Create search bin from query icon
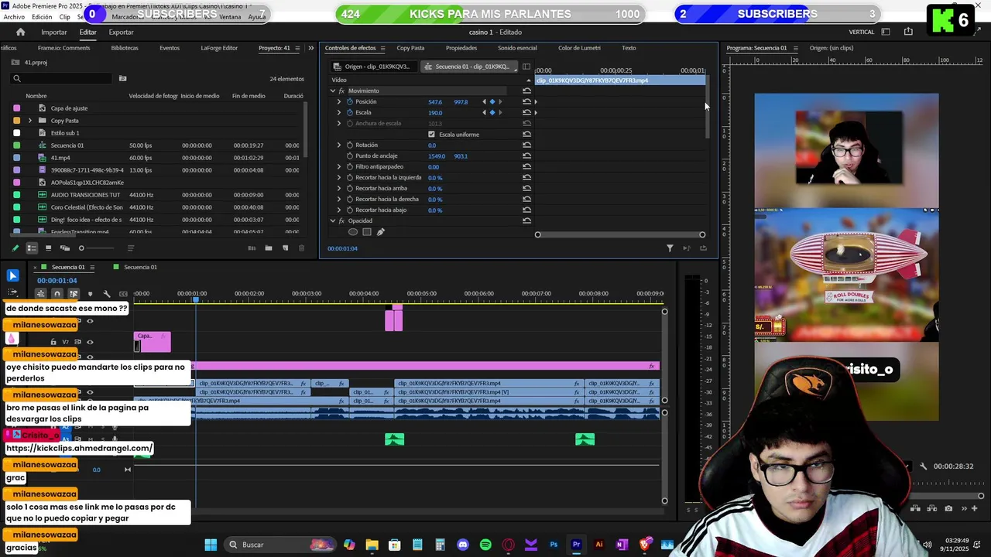Image resolution: width=991 pixels, height=557 pixels. coord(122,78)
